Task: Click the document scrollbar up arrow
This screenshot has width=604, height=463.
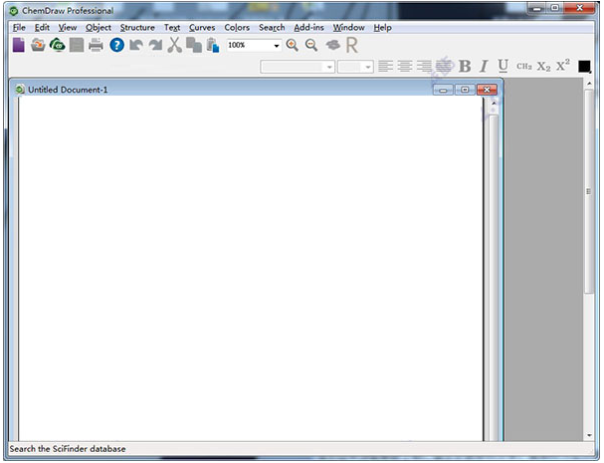Action: click(494, 104)
